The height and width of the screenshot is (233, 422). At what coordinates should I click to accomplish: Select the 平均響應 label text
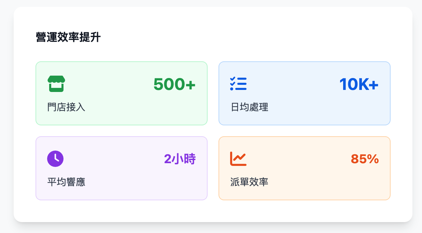(66, 182)
